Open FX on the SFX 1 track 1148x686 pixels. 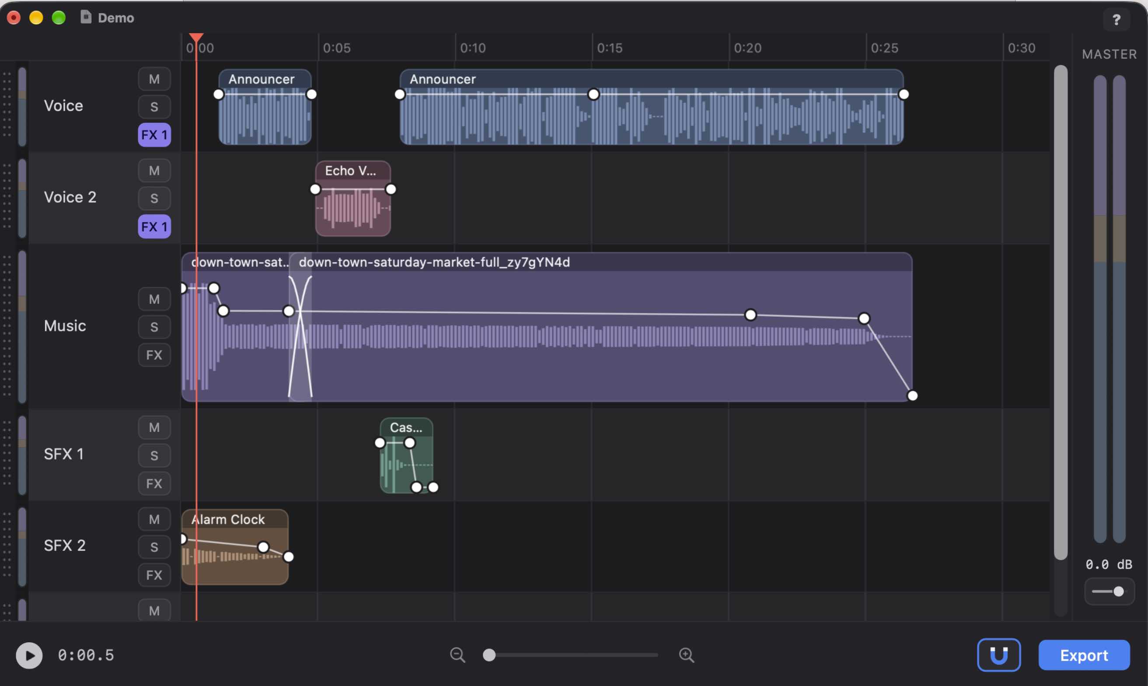coord(154,484)
